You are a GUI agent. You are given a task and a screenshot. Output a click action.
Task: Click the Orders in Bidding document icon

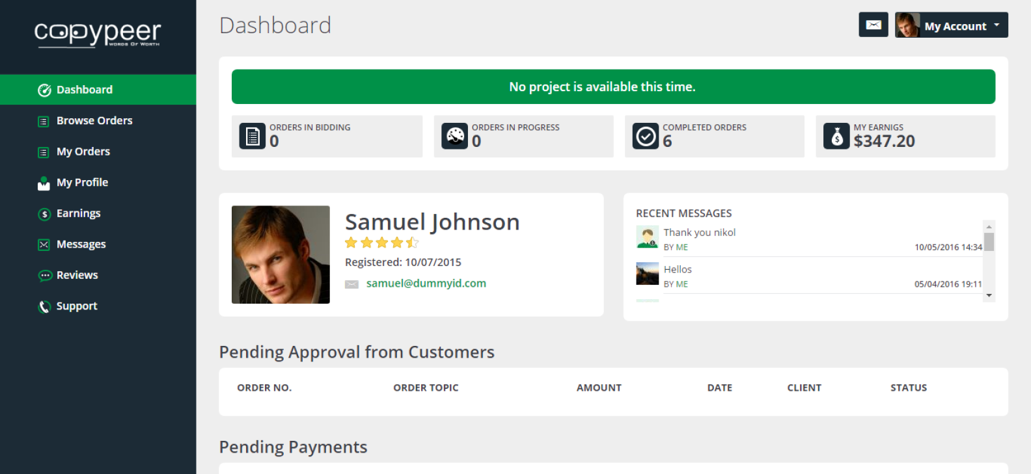(x=253, y=137)
